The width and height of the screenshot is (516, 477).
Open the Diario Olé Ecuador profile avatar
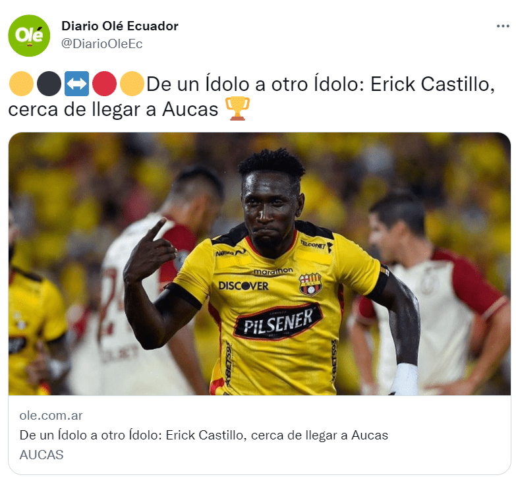pos(29,36)
